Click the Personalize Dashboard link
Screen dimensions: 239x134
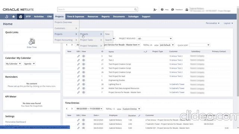pyautogui.click(x=16, y=122)
